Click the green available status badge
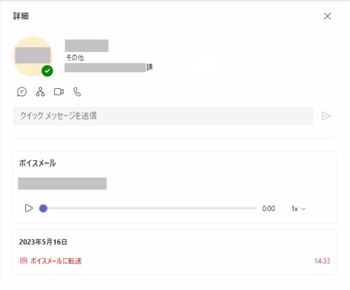This screenshot has width=350, height=290. tap(47, 71)
